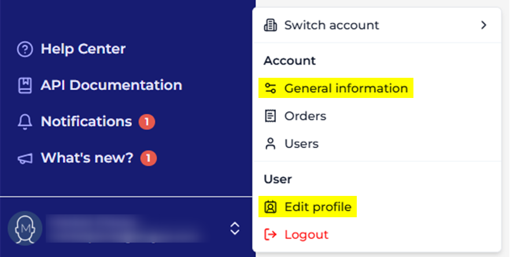Screen dimensions: 510x257
Task: Open the API Documentation link text
Action: pyautogui.click(x=111, y=86)
